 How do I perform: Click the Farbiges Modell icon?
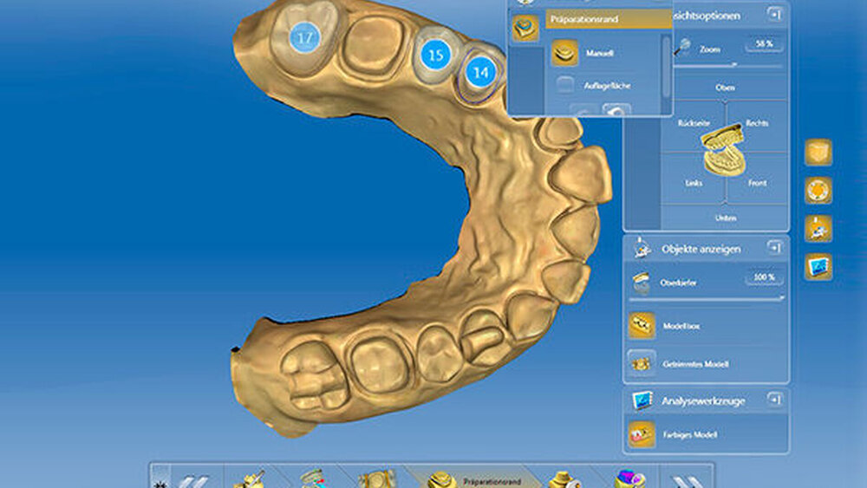pyautogui.click(x=642, y=433)
